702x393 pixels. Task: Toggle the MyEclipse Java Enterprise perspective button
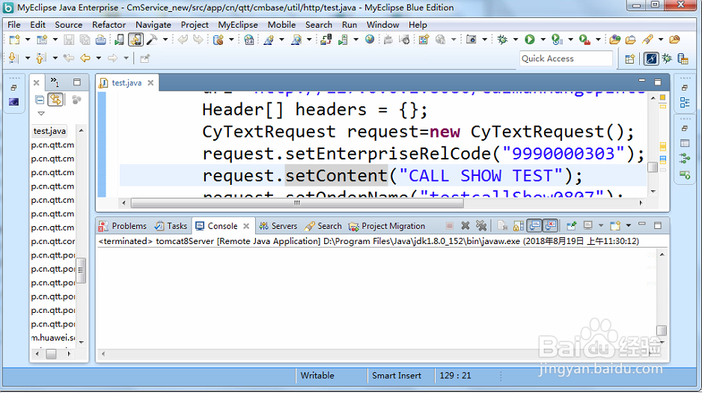[651, 58]
